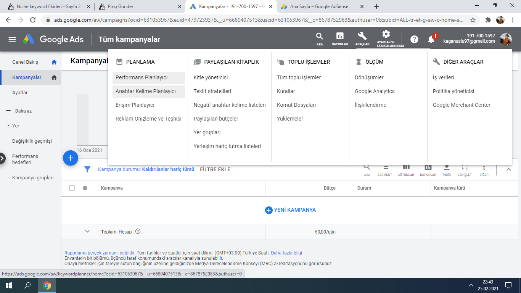The width and height of the screenshot is (521, 293).
Task: Open the Windows Start menu
Action: [9, 285]
